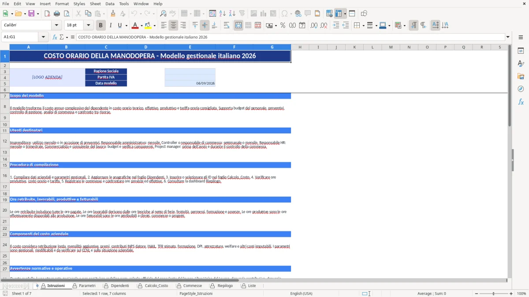Image resolution: width=529 pixels, height=297 pixels.
Task: Open the Font Size dropdown arrow
Action: (88, 26)
